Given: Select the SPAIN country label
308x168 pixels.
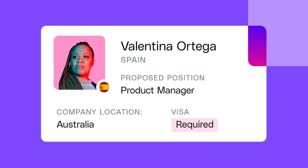Looking at the screenshot, I should 133,60.
